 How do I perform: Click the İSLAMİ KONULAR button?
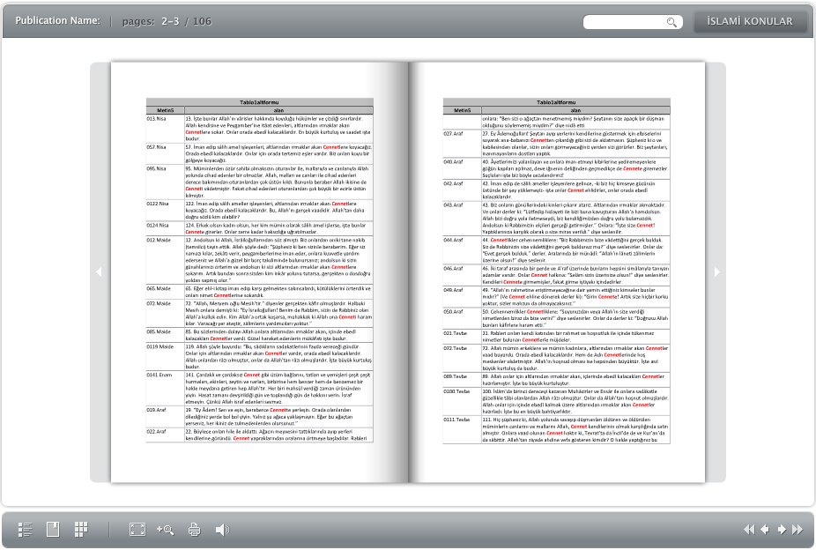750,22
